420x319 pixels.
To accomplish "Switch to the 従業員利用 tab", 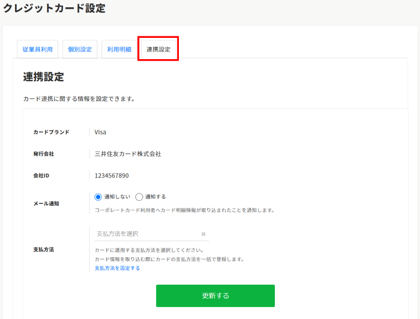I will click(x=37, y=49).
